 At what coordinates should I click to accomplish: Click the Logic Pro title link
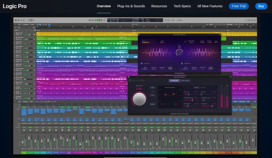[x=15, y=6]
